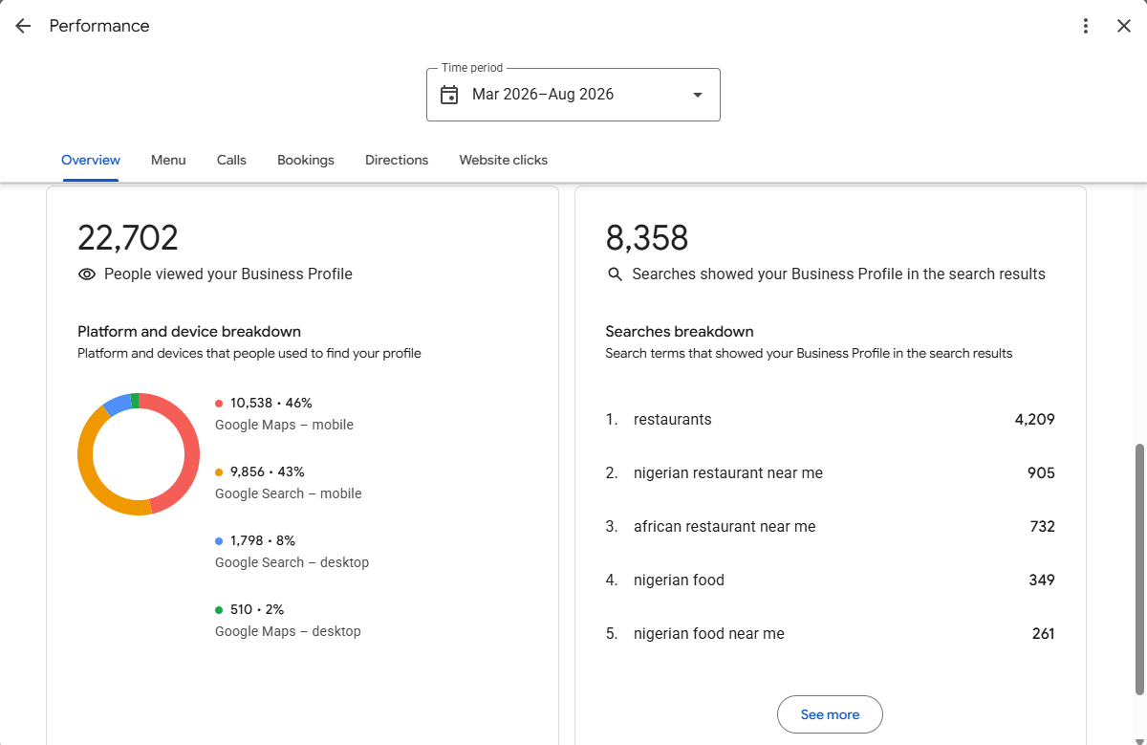Click the '1,798 • 8%' legend value
The height and width of the screenshot is (745, 1147).
[263, 541]
